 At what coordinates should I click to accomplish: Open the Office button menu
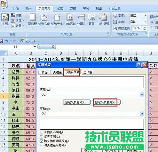point(4,4)
